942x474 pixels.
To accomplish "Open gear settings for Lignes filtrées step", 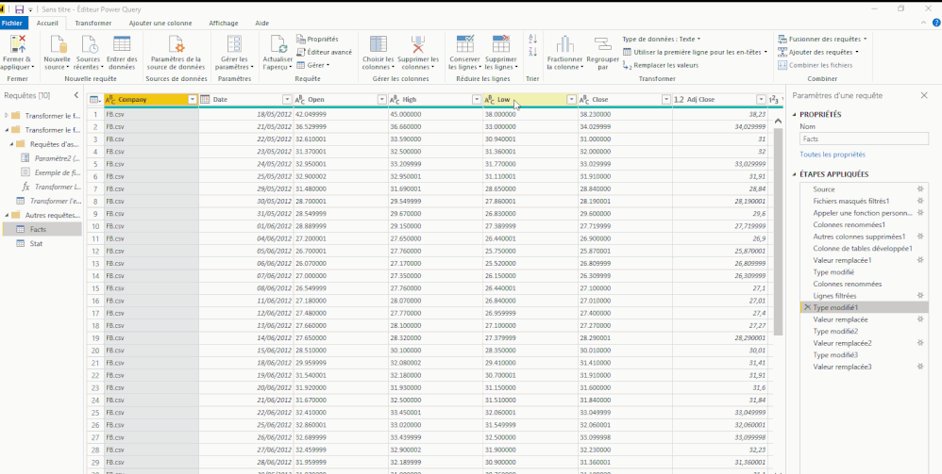I will pos(919,296).
